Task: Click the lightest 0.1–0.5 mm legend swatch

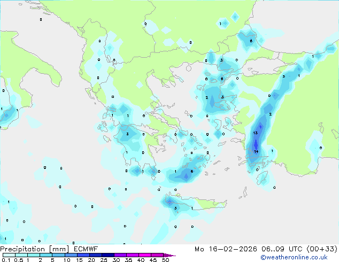Action: click(9, 255)
